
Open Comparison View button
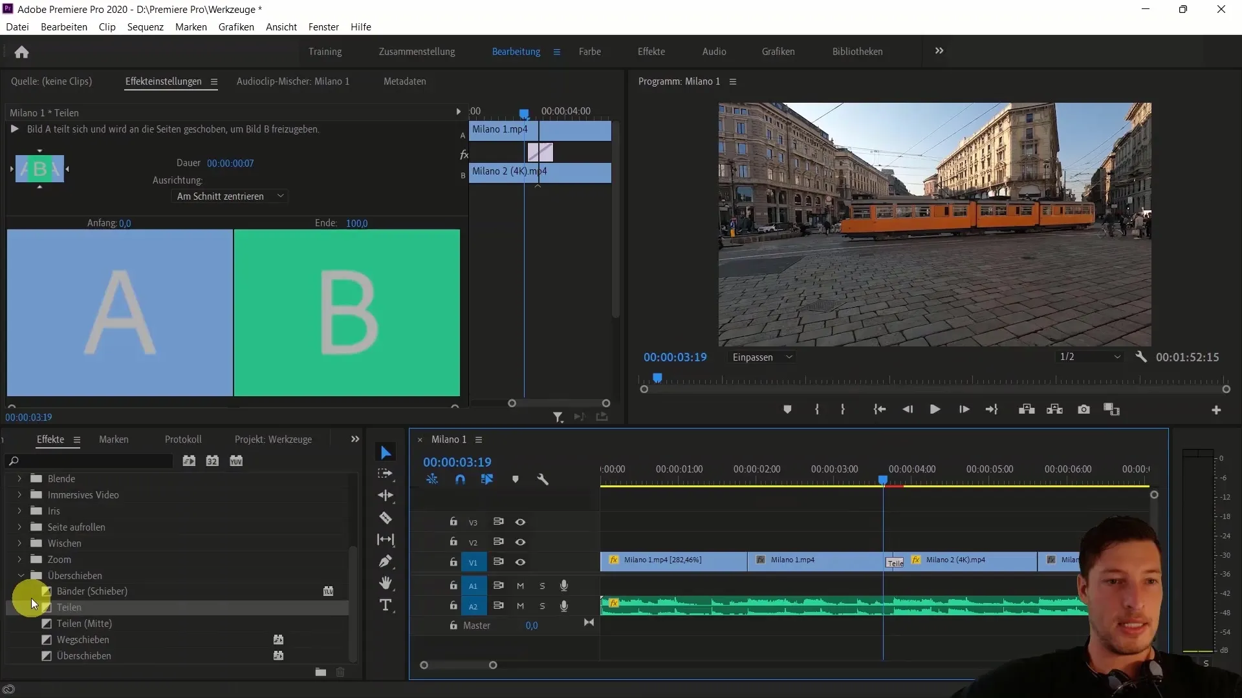point(1111,409)
